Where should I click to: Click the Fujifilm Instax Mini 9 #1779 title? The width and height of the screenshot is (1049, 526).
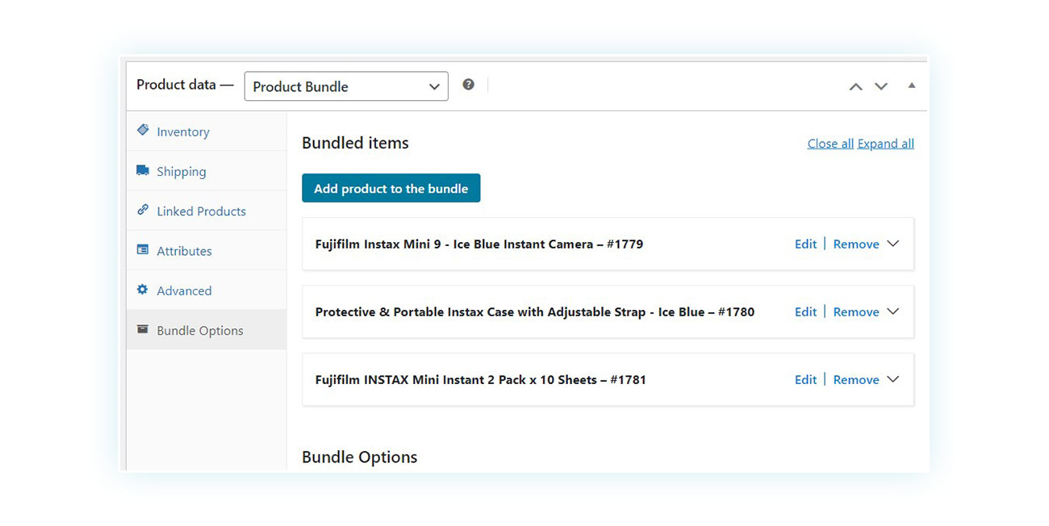(x=479, y=244)
